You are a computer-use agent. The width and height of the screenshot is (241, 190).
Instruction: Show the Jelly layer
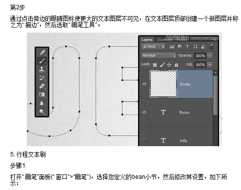click(x=144, y=140)
